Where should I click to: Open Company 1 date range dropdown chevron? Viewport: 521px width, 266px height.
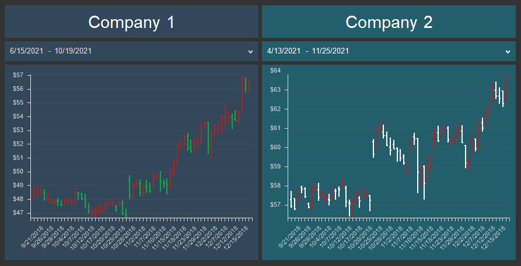[250, 51]
